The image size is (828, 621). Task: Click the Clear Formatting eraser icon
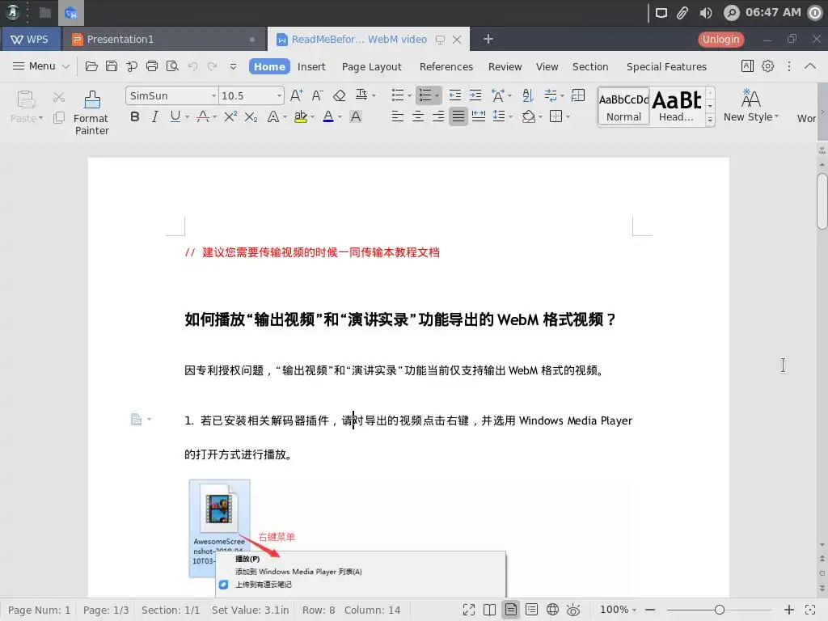pos(339,95)
